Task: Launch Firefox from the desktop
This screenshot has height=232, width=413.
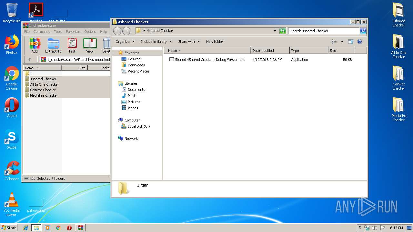Action: tap(12, 44)
